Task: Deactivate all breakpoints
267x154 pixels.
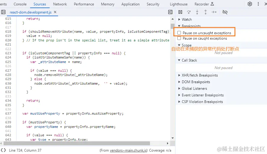Action: (x=225, y=12)
